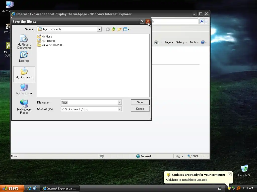Expand the Save in location dropdown
Screen dimensions: 257x192
(99, 29)
